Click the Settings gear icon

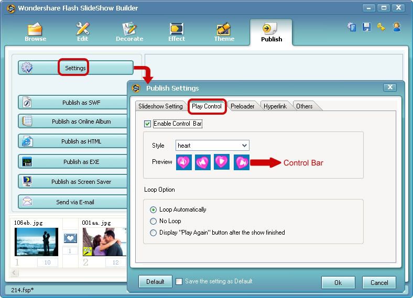(27, 68)
